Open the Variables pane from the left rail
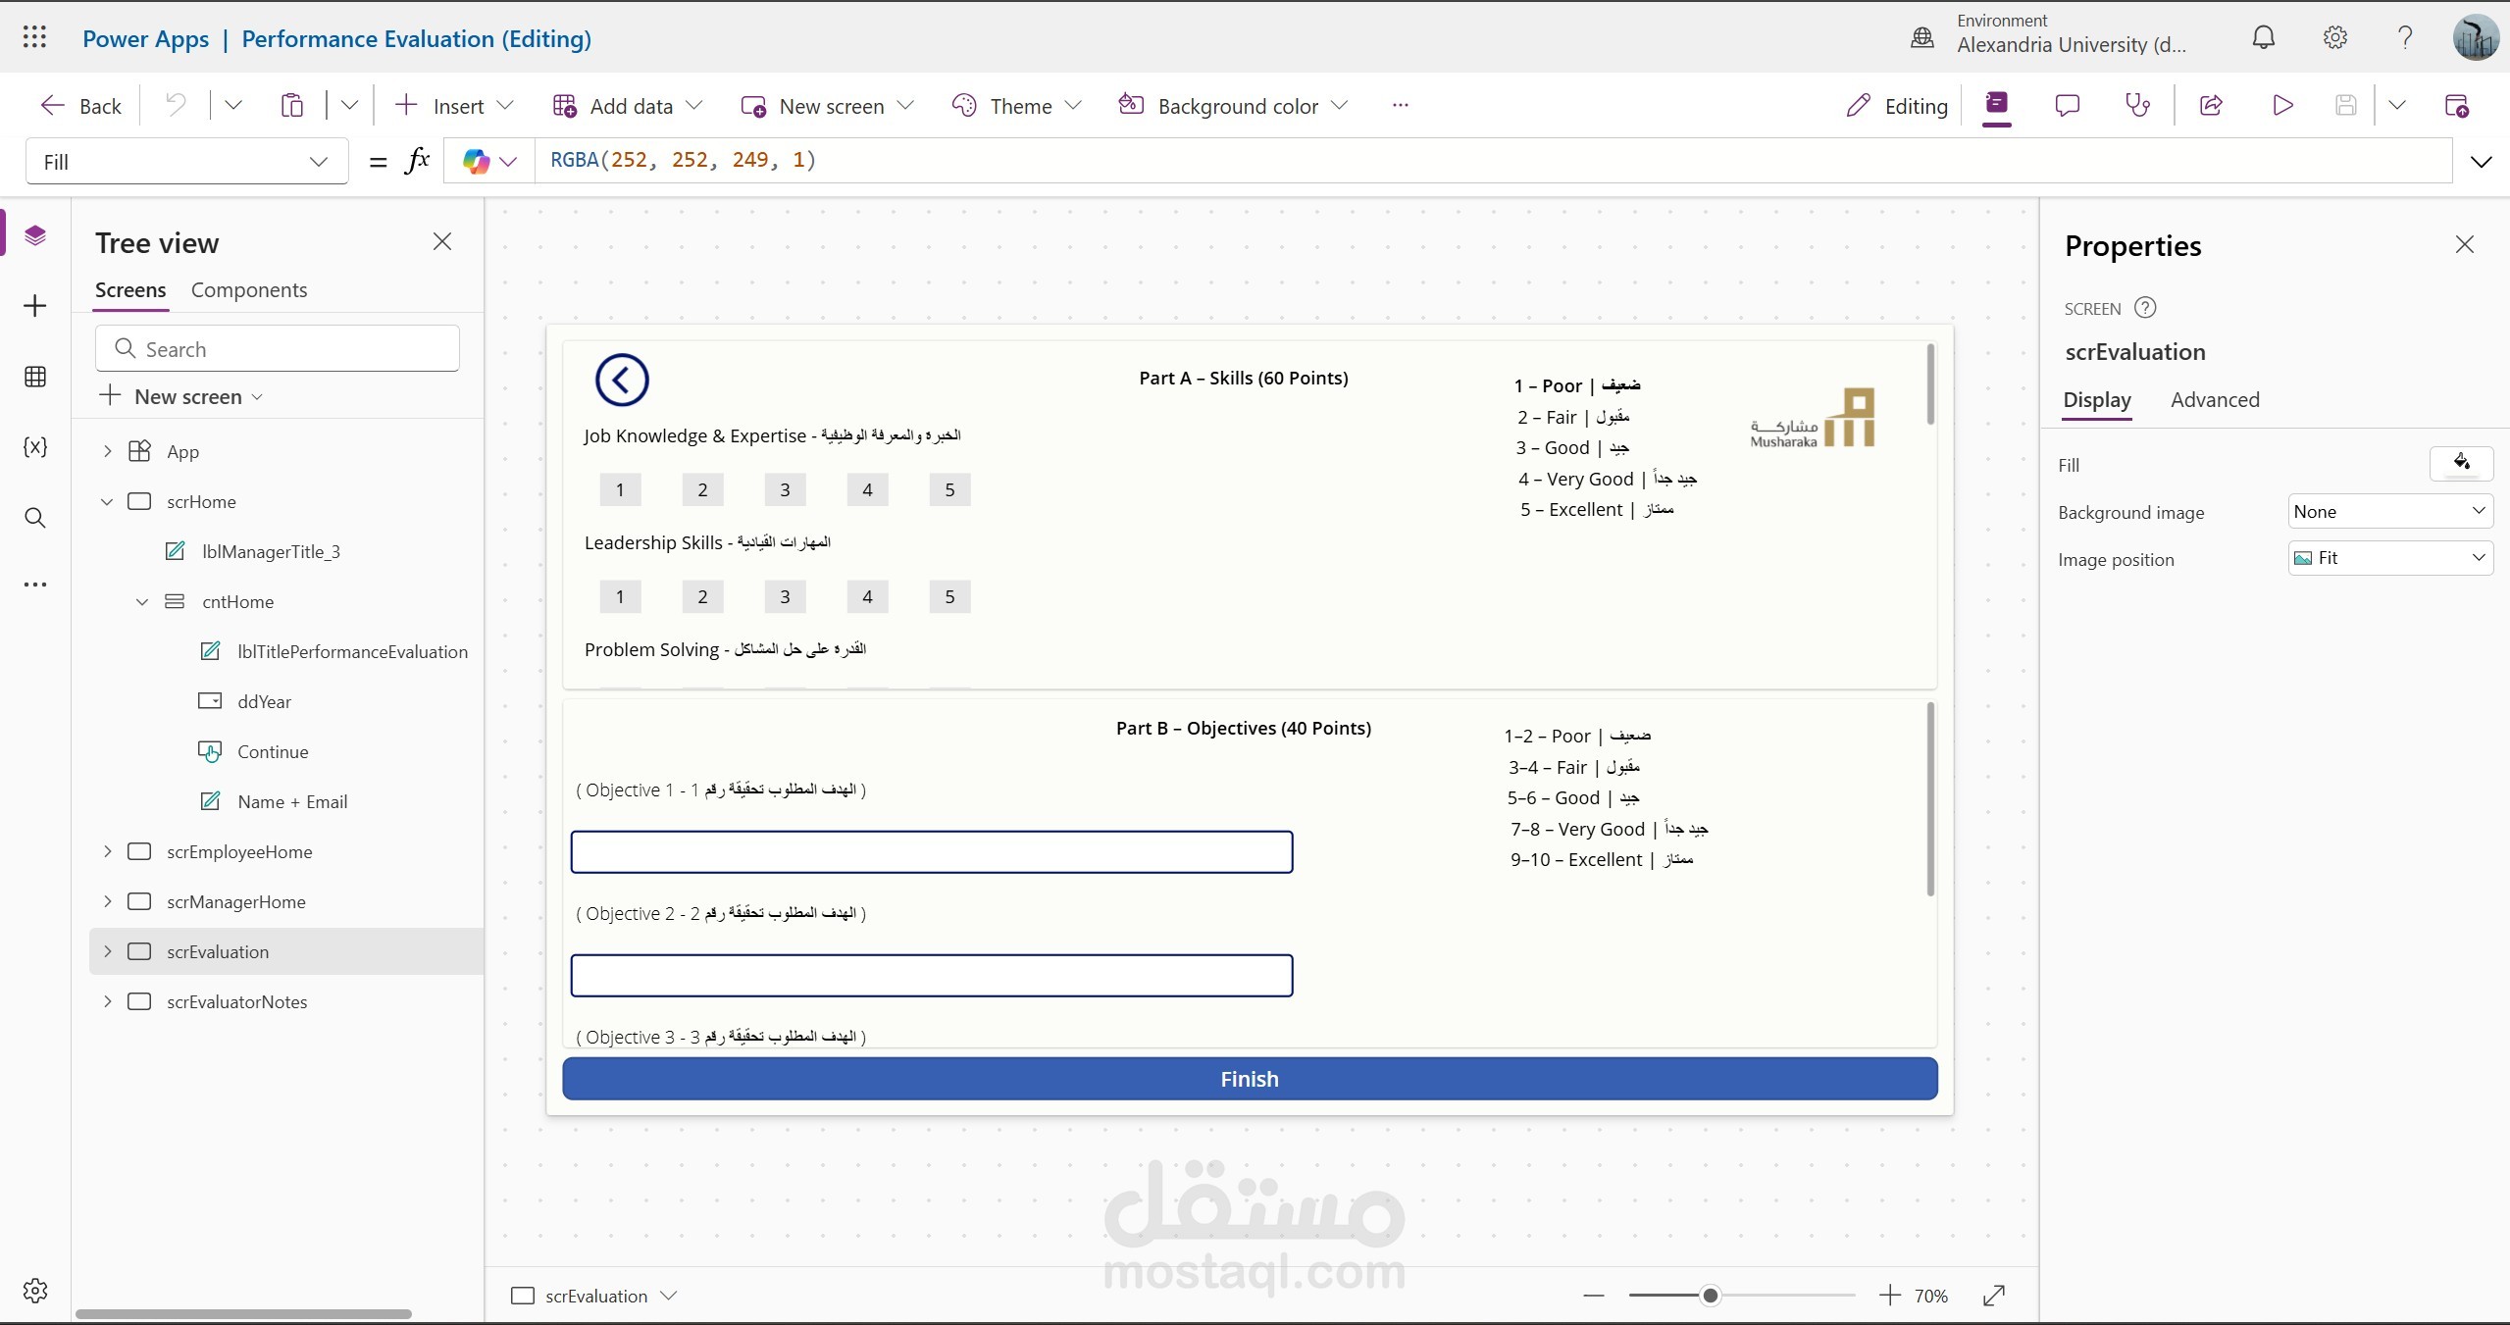 click(x=35, y=447)
